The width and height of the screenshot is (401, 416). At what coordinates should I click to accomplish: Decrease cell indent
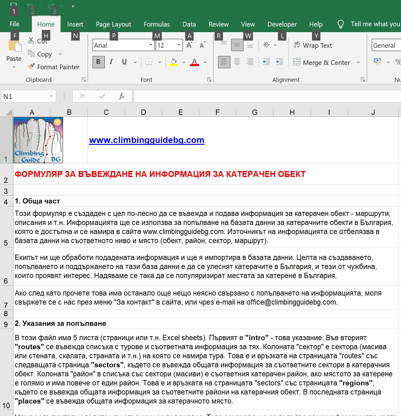click(266, 62)
